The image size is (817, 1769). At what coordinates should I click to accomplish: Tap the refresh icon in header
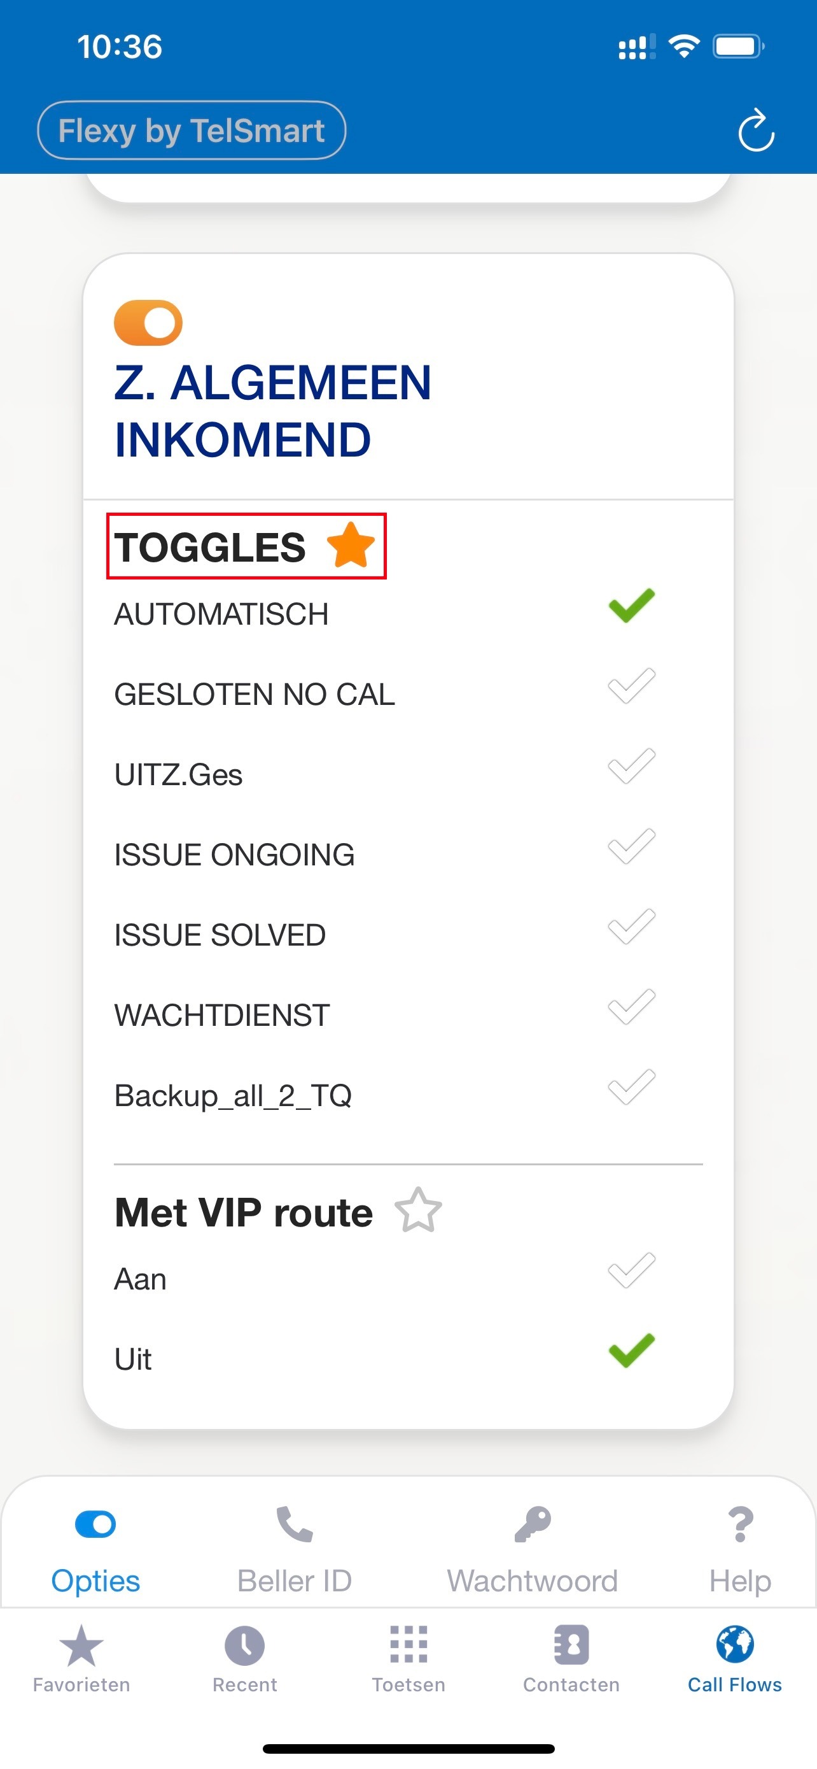click(x=756, y=130)
